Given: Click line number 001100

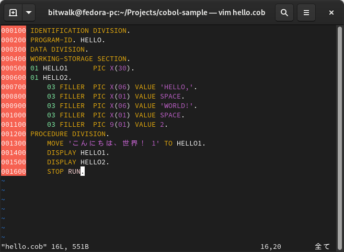Looking at the screenshot, I should coord(14,125).
